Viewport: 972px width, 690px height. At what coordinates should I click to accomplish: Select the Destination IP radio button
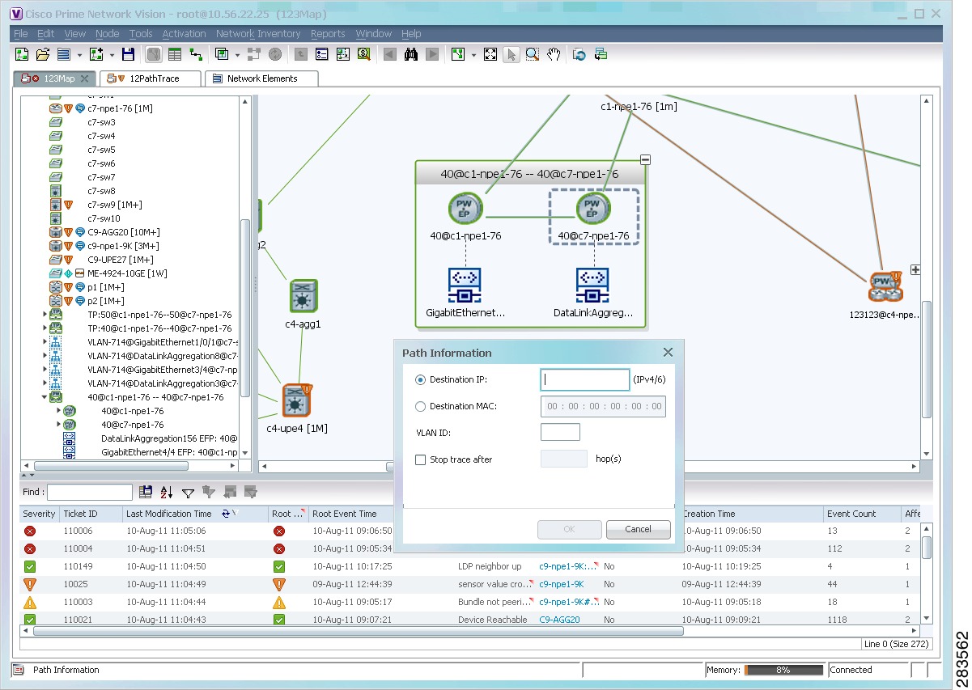coord(420,380)
